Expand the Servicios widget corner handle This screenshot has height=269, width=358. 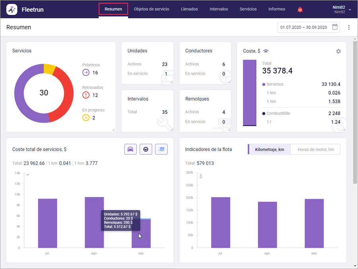click(x=113, y=130)
